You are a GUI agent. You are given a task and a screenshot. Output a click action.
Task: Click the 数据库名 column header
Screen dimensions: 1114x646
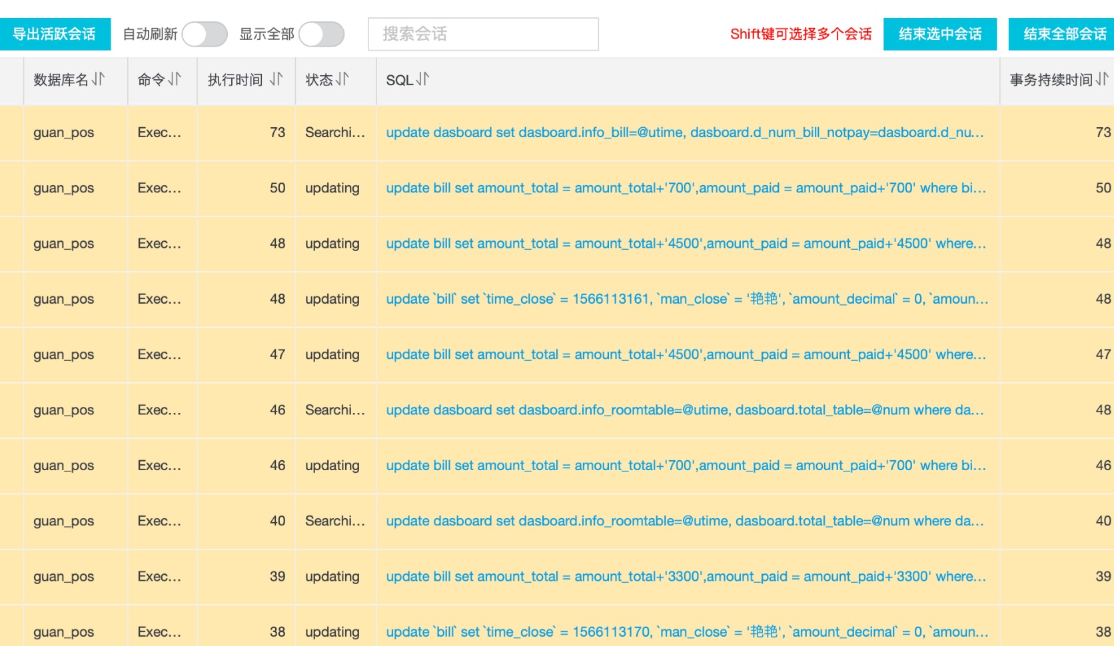tap(61, 80)
